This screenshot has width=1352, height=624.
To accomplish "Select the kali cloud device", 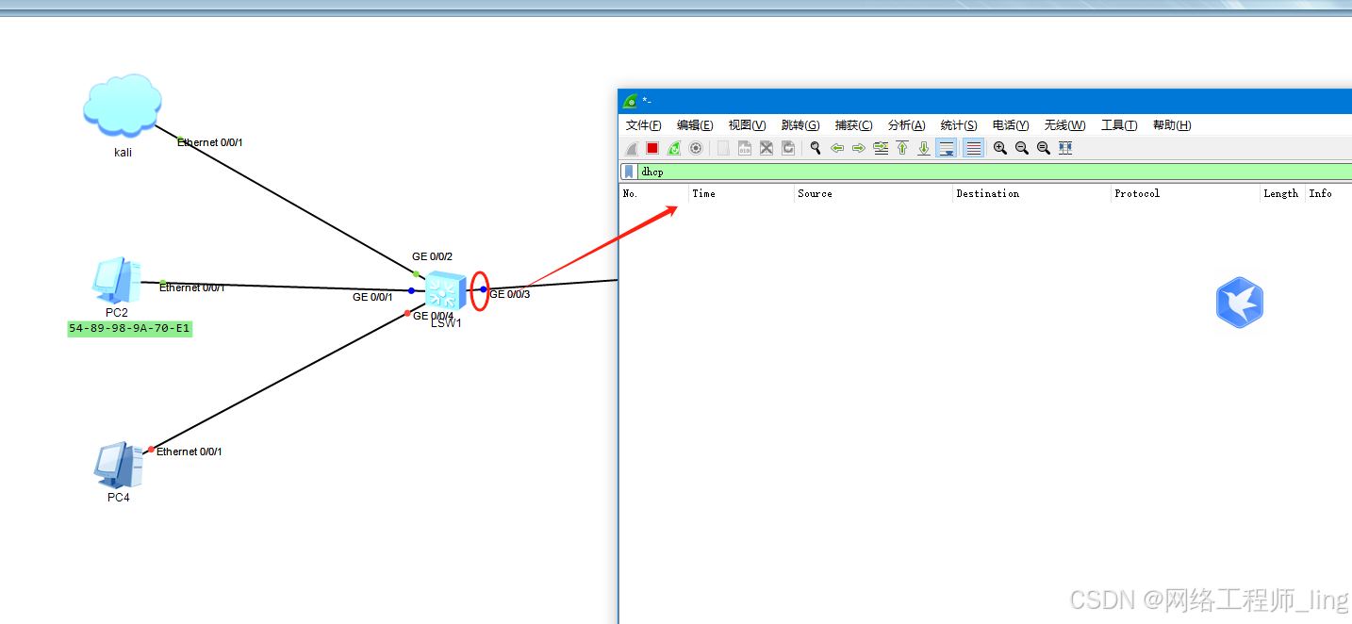I will (123, 105).
